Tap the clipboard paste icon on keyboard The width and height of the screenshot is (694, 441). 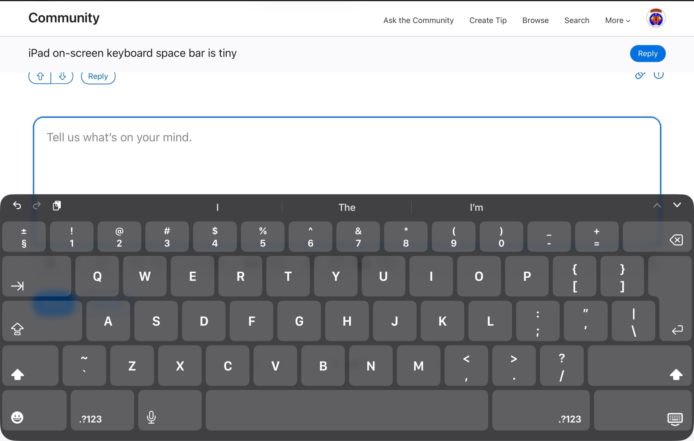click(x=57, y=206)
